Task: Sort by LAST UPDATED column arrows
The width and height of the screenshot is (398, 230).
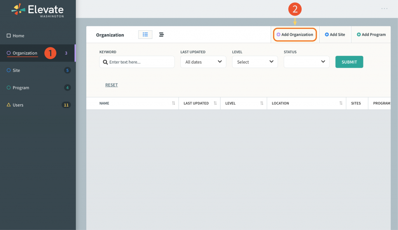Action: [x=215, y=103]
